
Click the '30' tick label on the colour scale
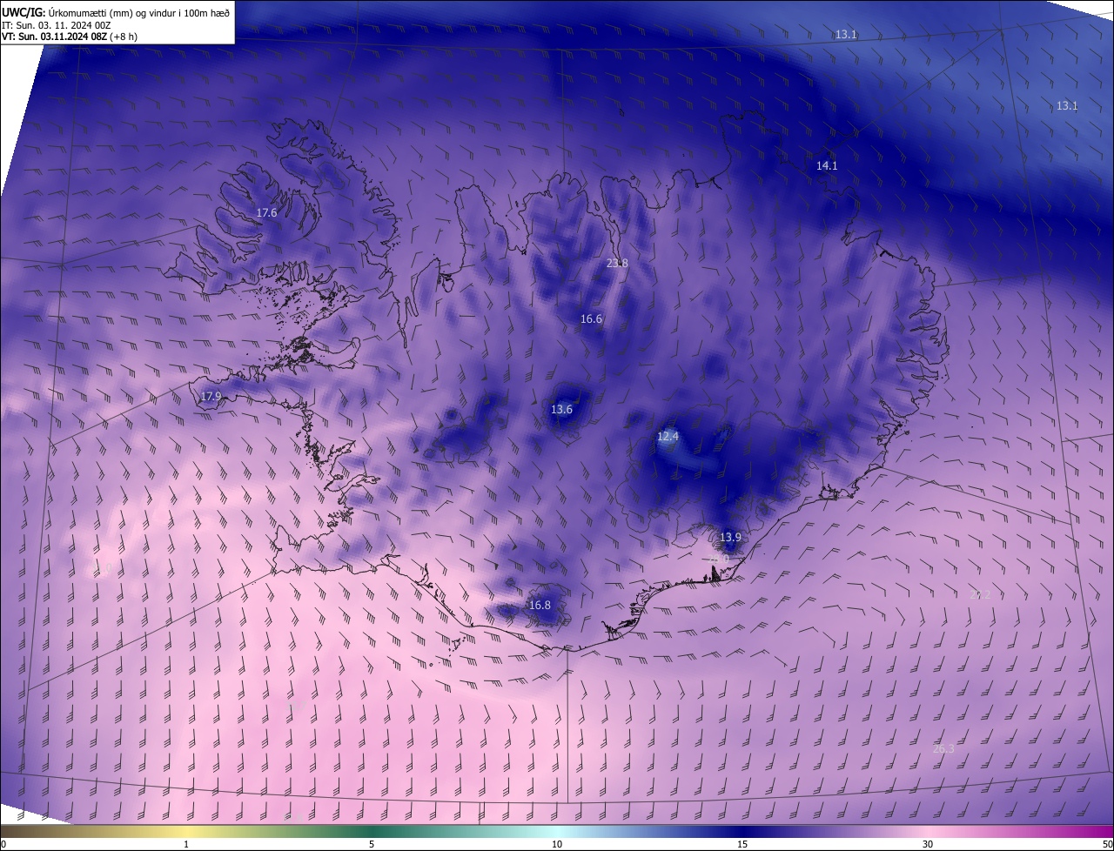coord(928,844)
